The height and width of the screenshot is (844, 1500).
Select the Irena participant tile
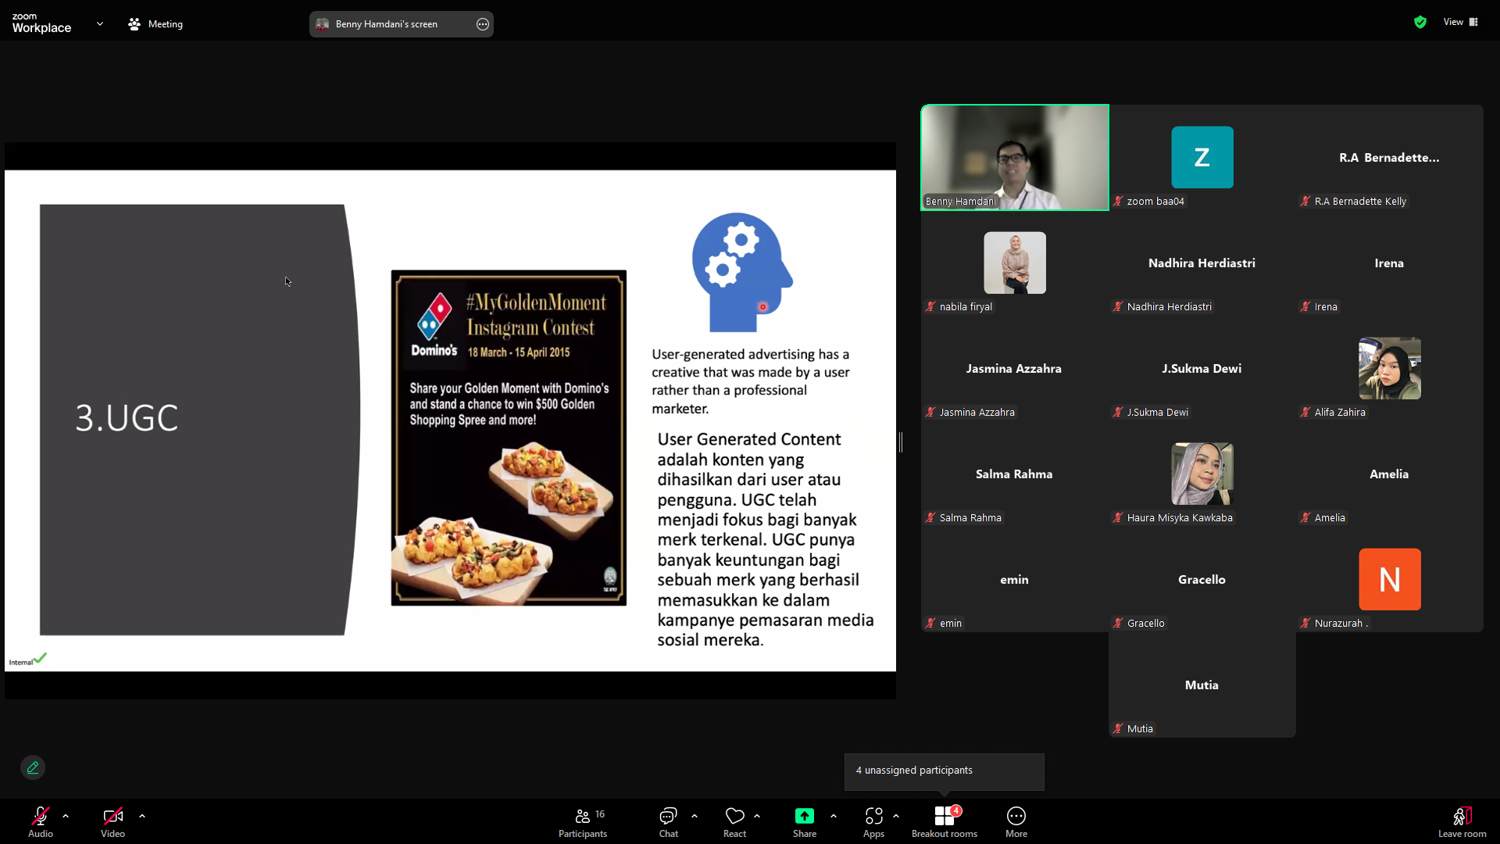(1390, 263)
